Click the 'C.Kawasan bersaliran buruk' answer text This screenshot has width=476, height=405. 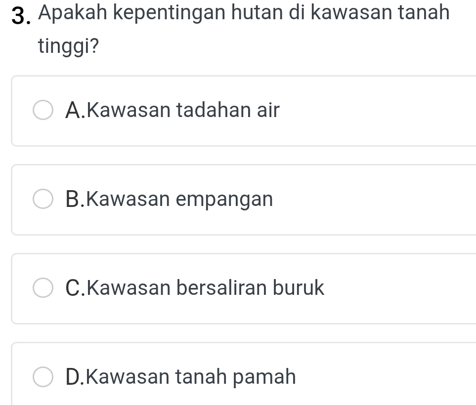click(x=195, y=288)
